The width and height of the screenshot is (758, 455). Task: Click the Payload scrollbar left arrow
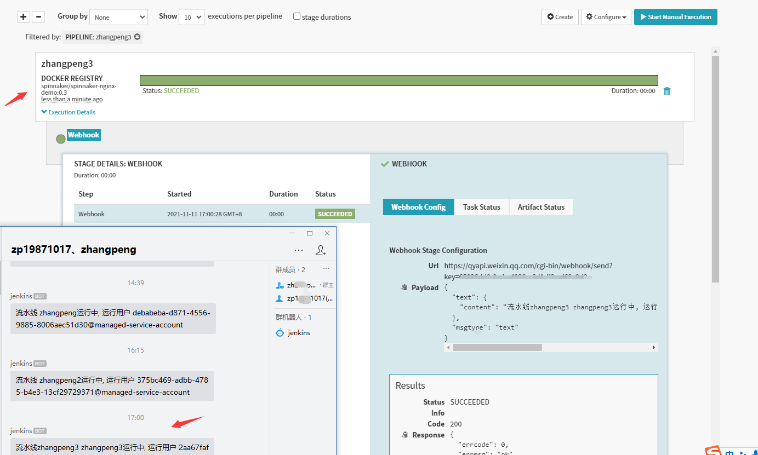(x=448, y=347)
